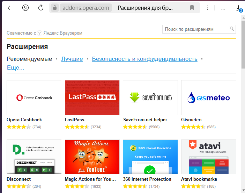
Task: Open downloads with the arrow icon
Action: click(239, 8)
